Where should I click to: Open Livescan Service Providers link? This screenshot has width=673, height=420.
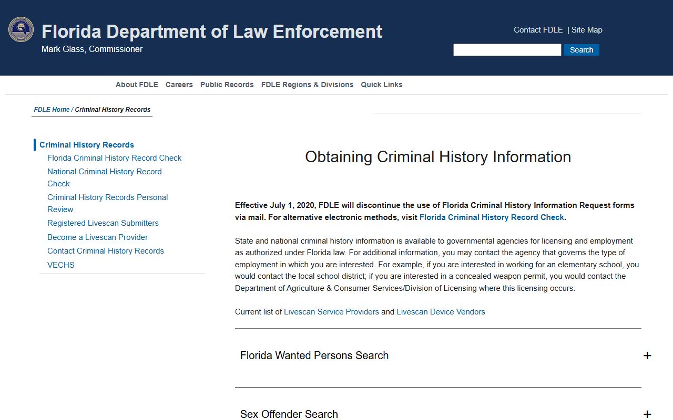[331, 312]
